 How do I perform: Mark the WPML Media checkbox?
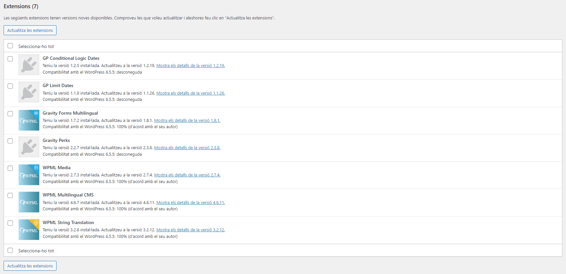pyautogui.click(x=10, y=168)
